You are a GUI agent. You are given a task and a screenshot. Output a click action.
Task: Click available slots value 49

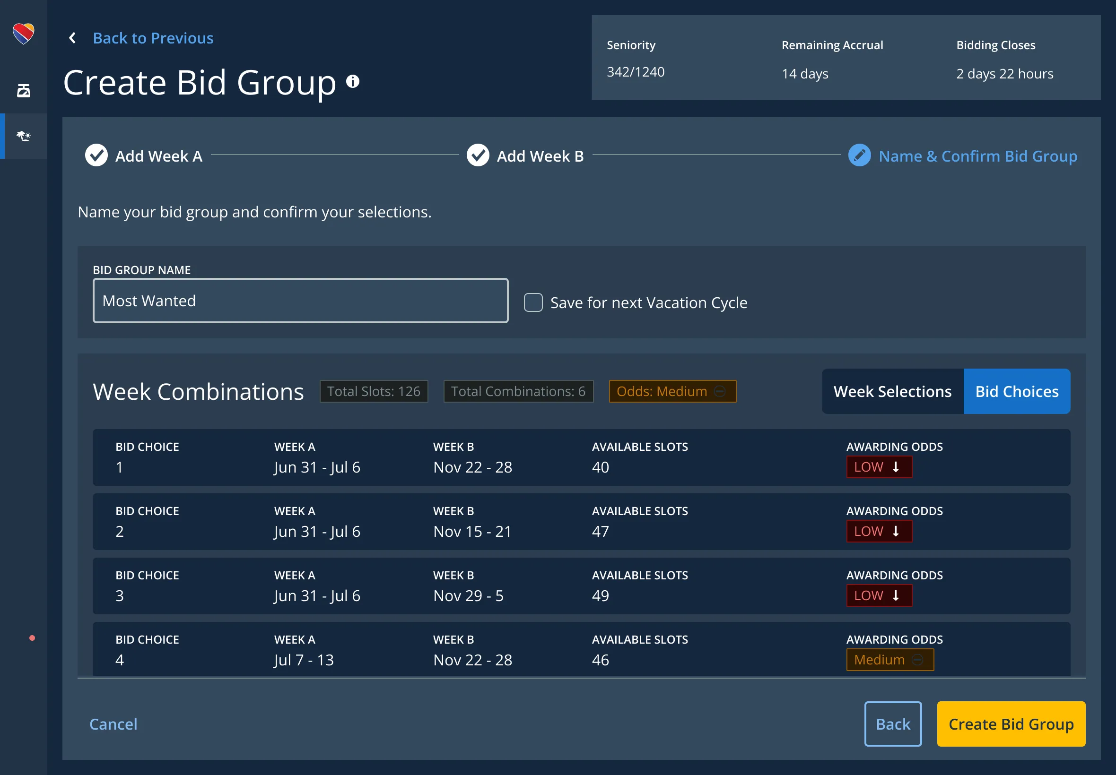point(601,595)
